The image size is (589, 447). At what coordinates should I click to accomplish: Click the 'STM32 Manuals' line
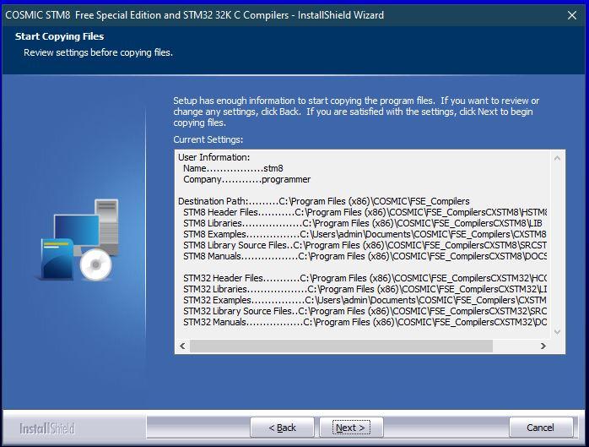[365, 322]
